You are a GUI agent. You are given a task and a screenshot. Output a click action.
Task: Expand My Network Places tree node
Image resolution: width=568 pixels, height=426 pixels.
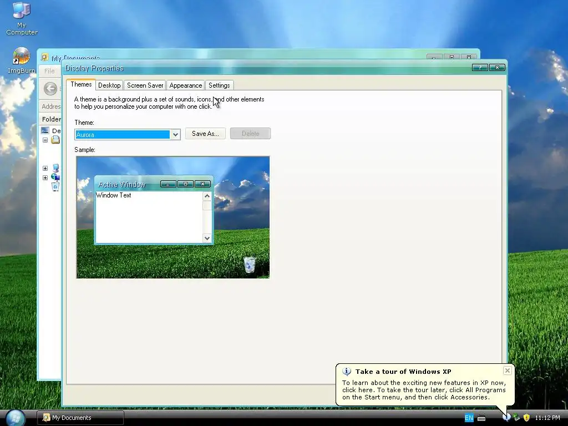coord(45,177)
